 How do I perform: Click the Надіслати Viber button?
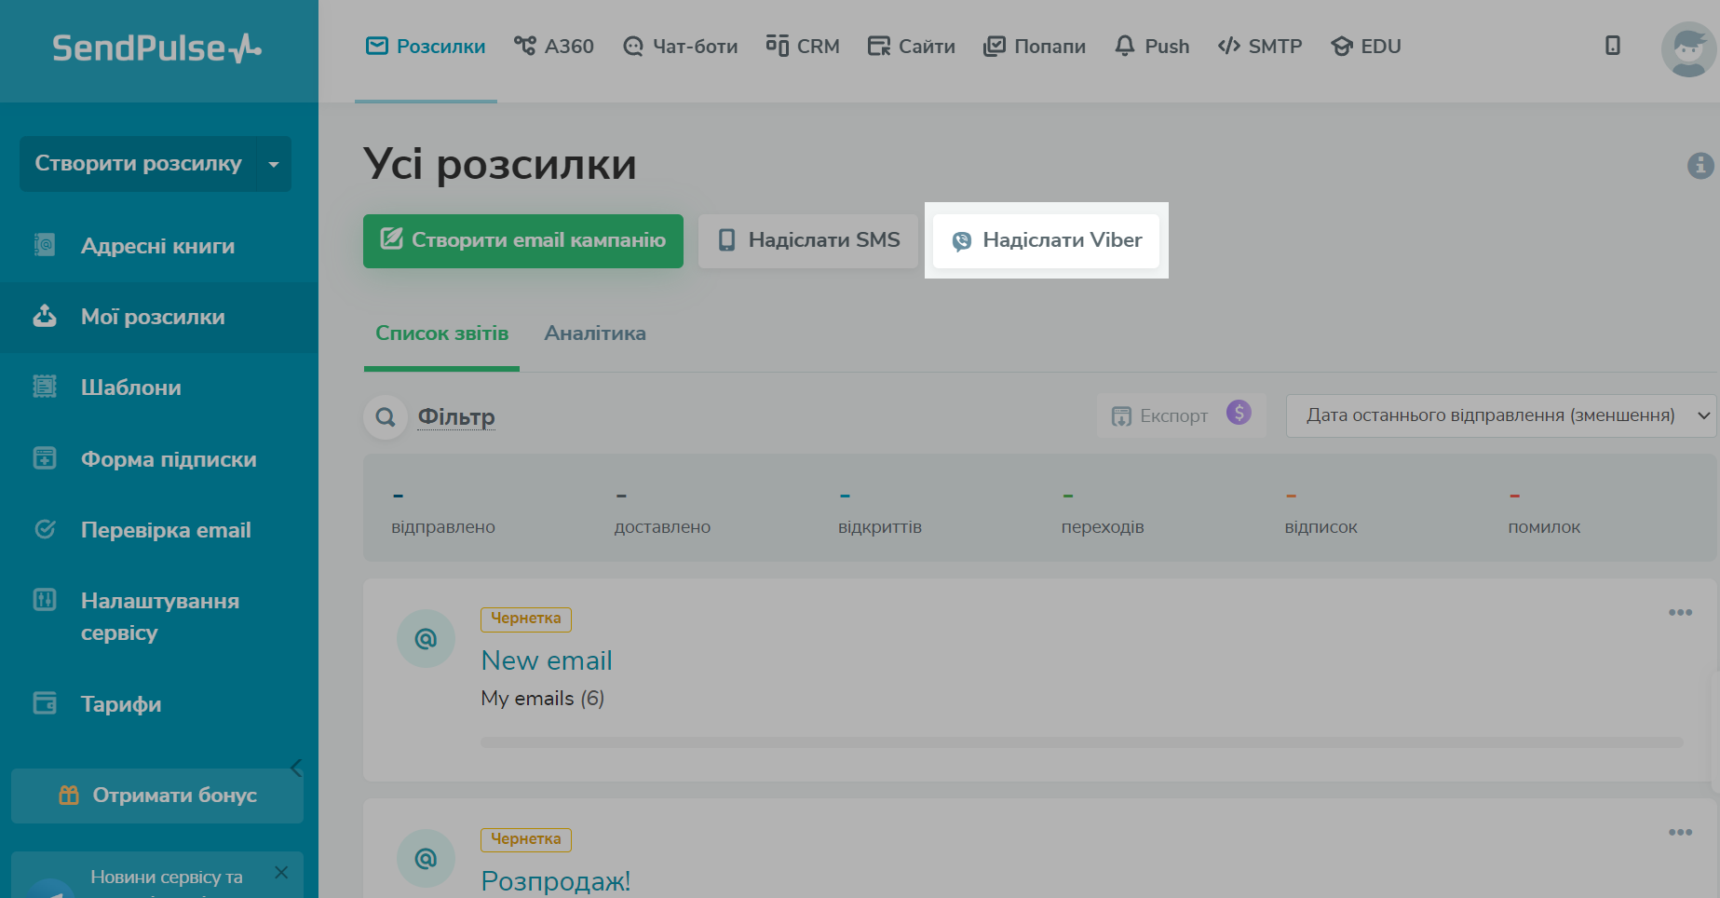pos(1046,240)
